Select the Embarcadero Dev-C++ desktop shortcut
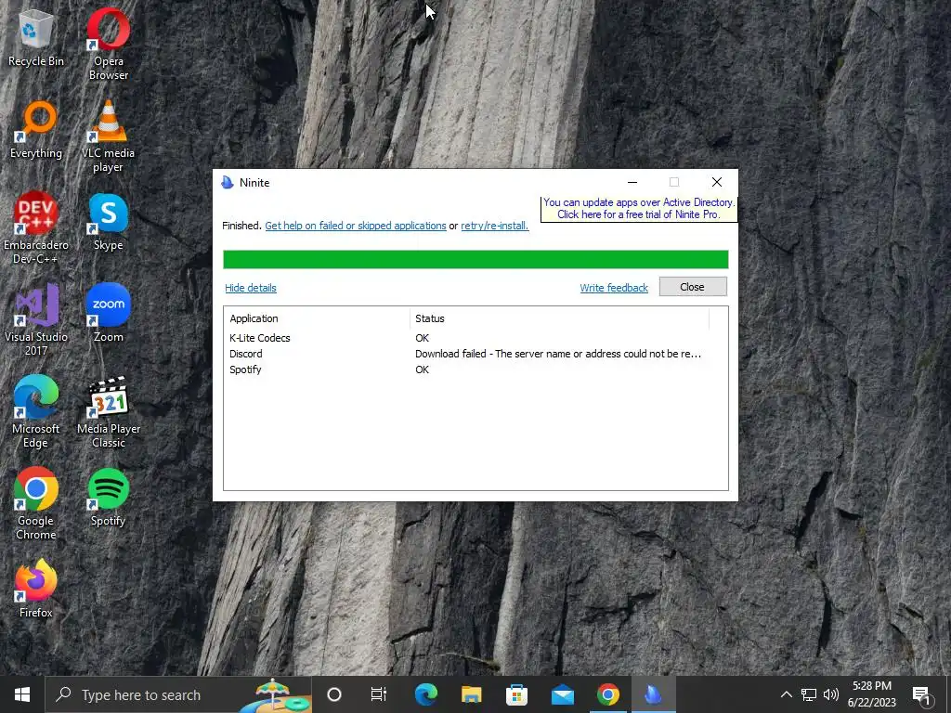951x713 pixels. pyautogui.click(x=36, y=228)
